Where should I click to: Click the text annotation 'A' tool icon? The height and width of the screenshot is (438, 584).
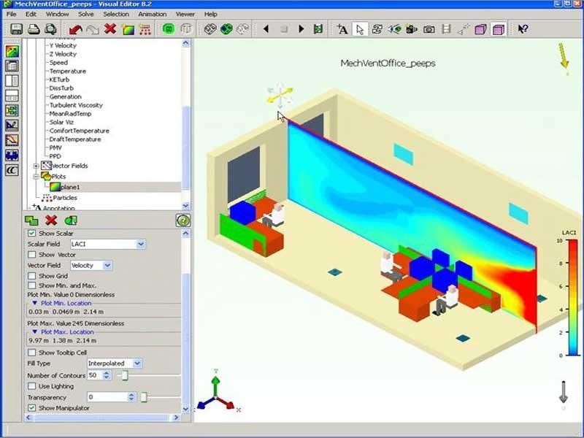pyautogui.click(x=342, y=29)
